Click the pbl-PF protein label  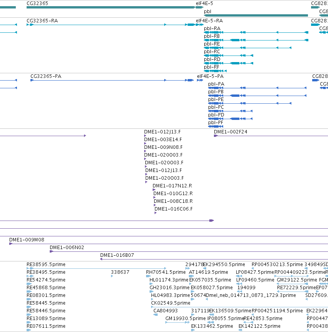[x=215, y=123]
